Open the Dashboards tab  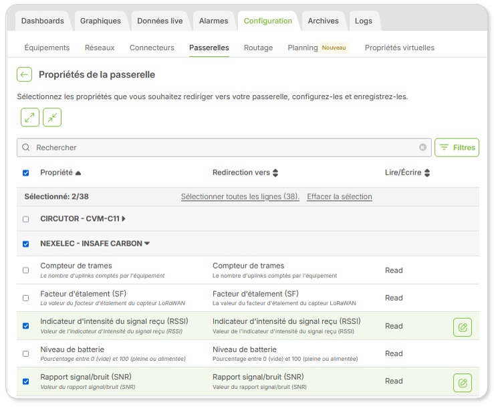point(43,21)
